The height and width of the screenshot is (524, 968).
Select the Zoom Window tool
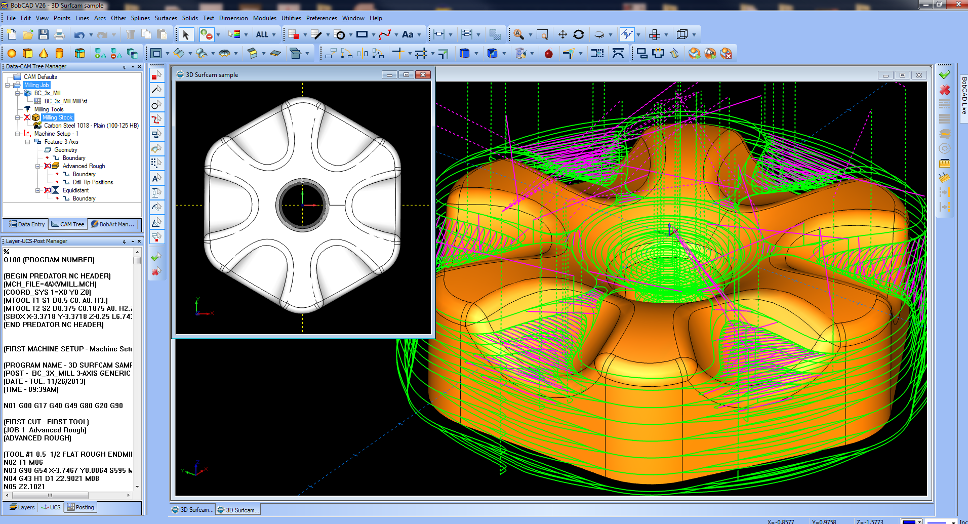pyautogui.click(x=542, y=34)
